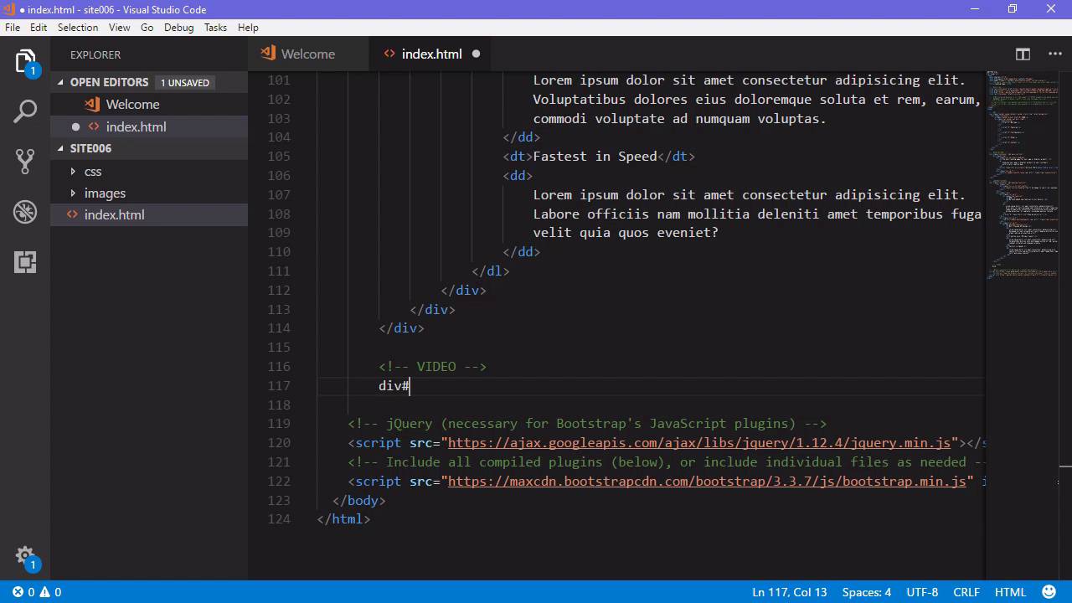Click the unsaved dot on index.html tab

[476, 54]
